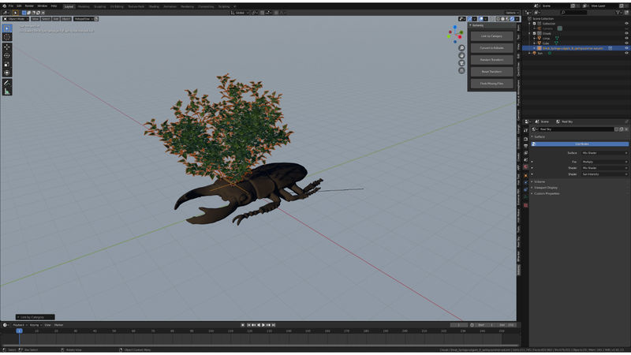Toggle X-ray display mode
Image resolution: width=631 pixels, height=355 pixels.
[491, 19]
